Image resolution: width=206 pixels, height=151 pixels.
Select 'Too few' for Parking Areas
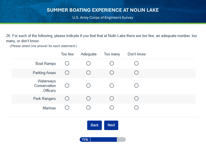tap(67, 73)
